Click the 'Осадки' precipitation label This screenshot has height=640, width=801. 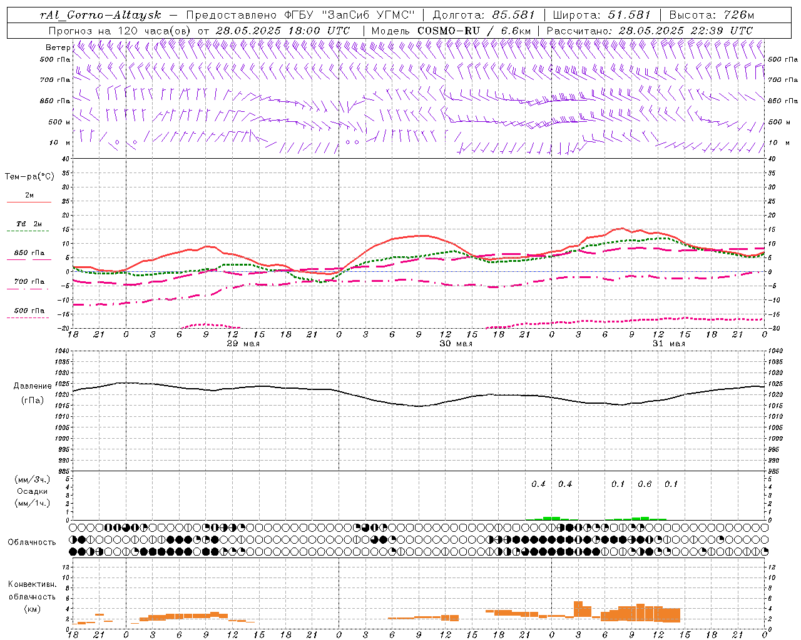pos(33,491)
